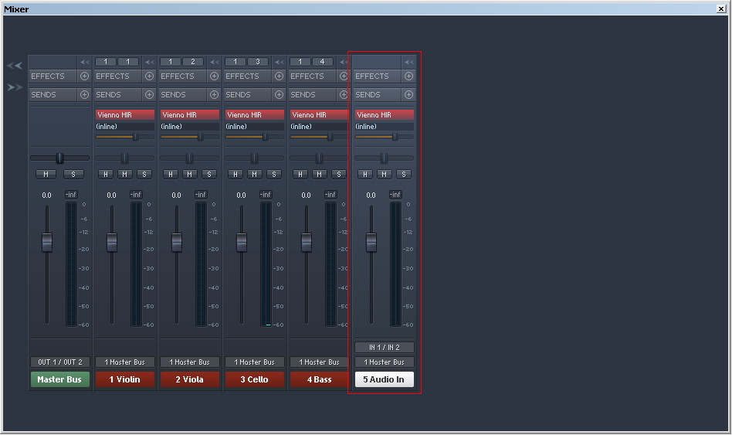Collapse the 2 Viola channel strip arrows
The width and height of the screenshot is (732, 435).
pos(215,62)
